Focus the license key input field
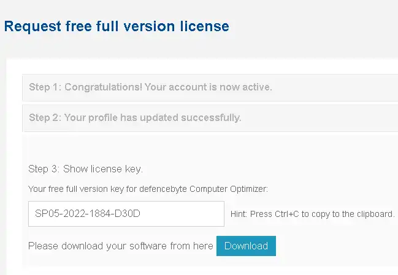 point(126,214)
